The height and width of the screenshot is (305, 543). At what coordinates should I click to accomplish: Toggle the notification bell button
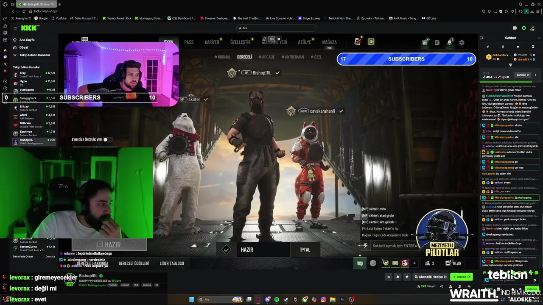point(397,277)
